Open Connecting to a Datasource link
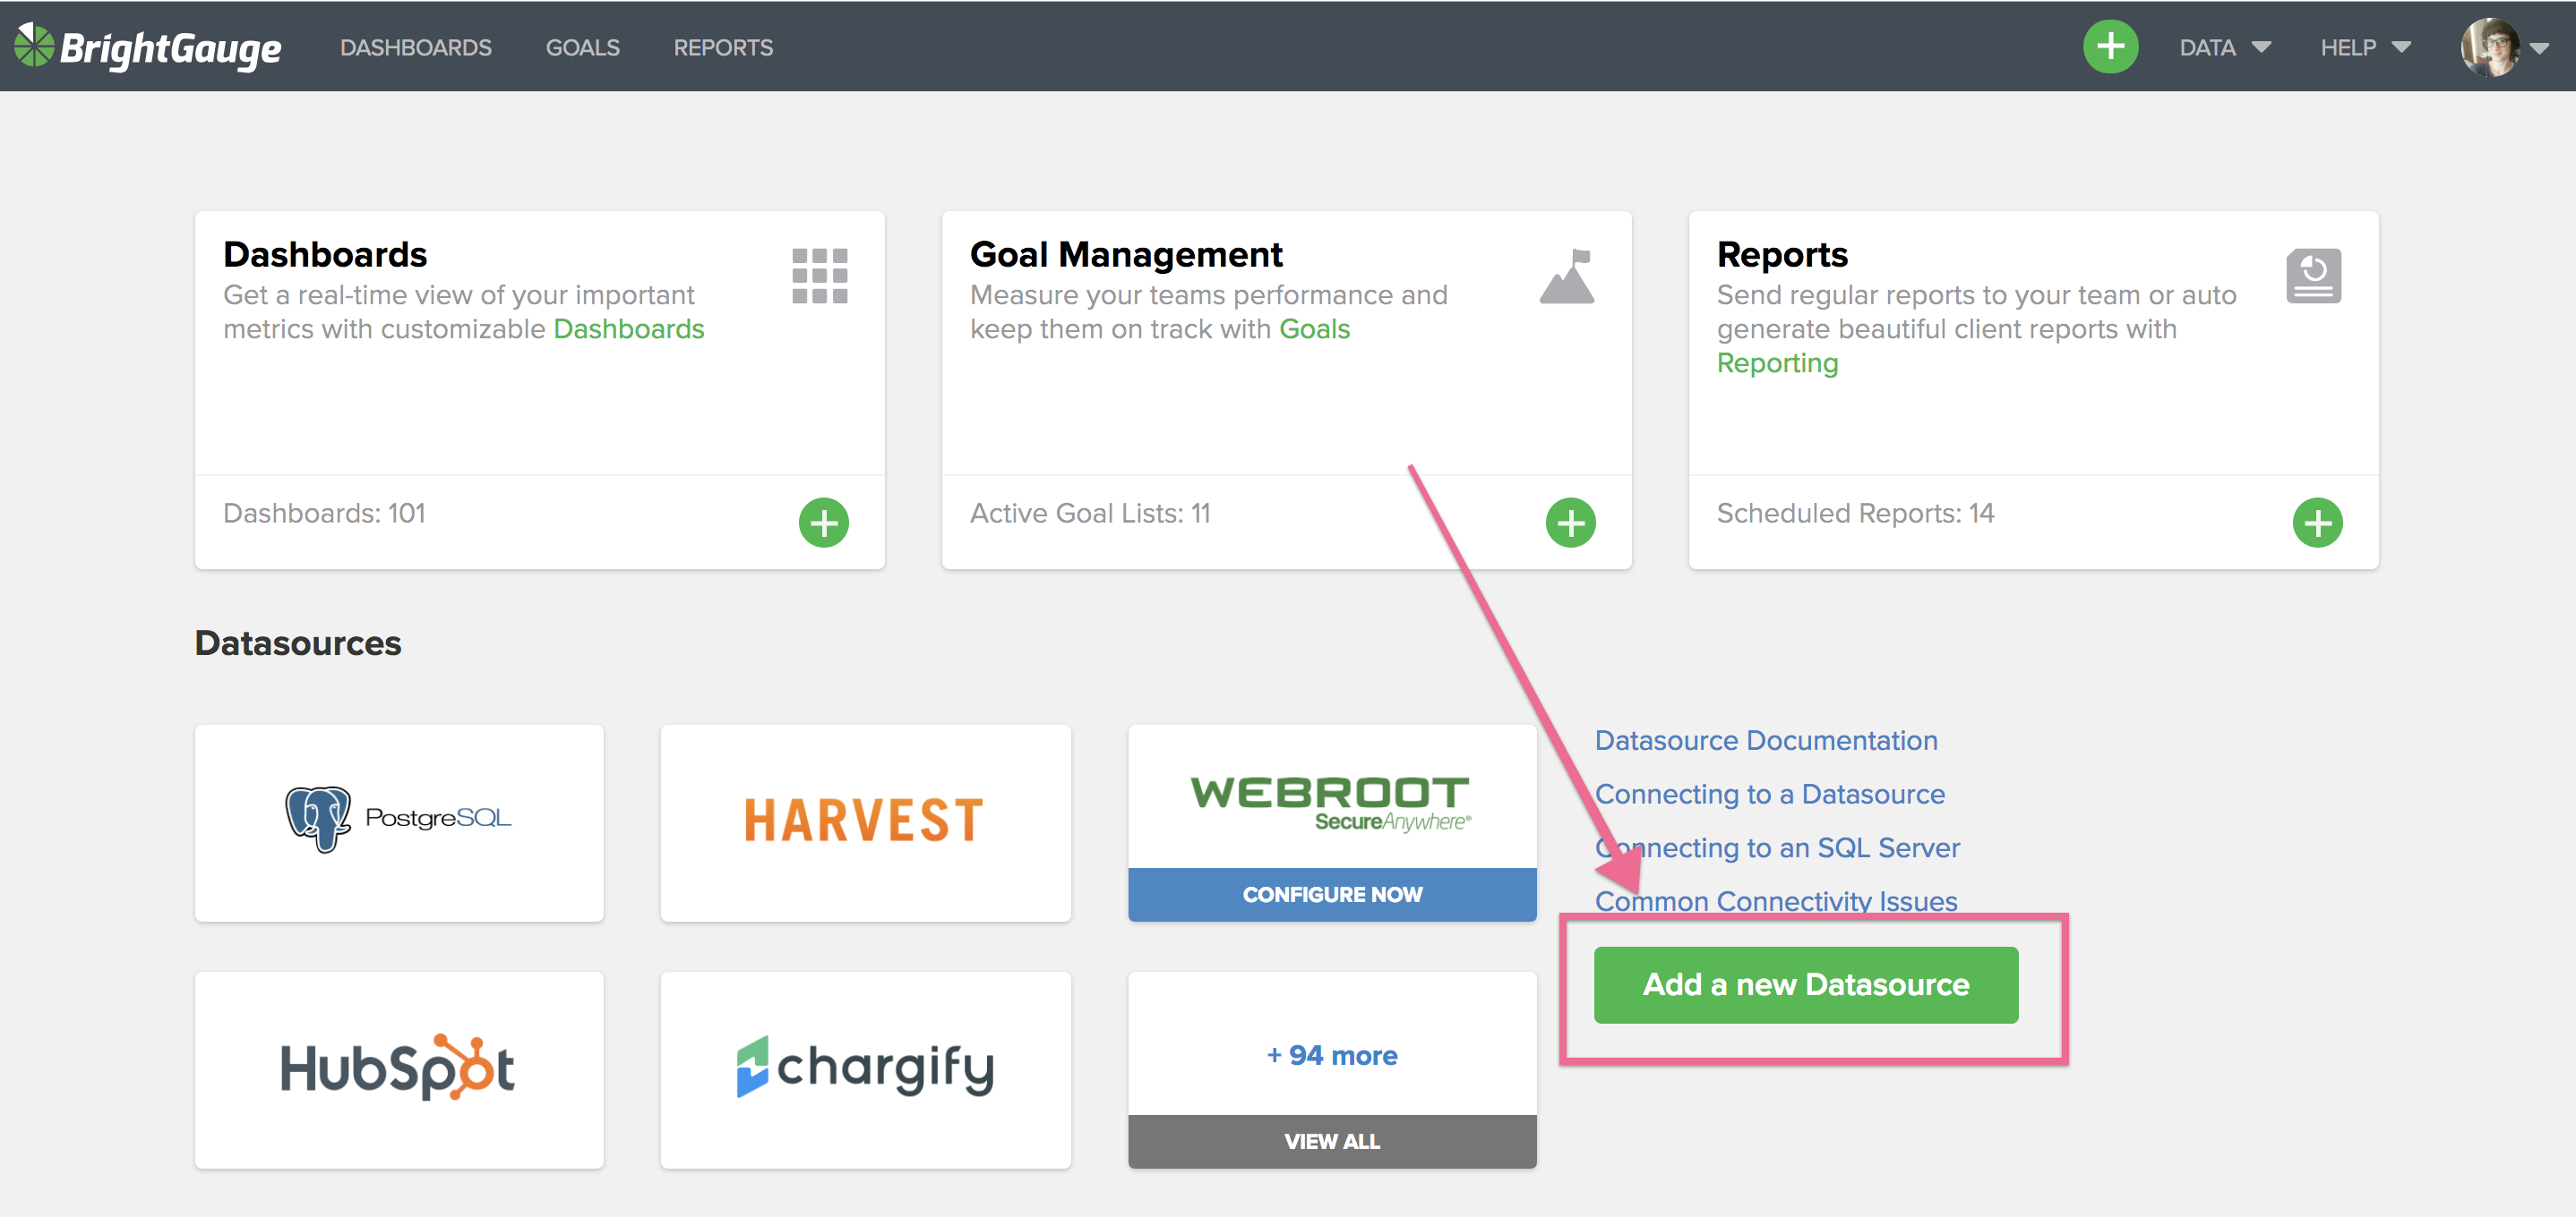Screen dimensions: 2576x1217 tap(1769, 795)
